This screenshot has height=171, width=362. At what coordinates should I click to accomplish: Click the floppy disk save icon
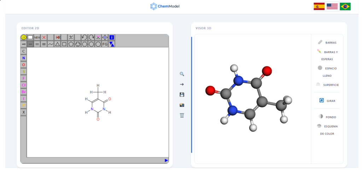(x=182, y=95)
